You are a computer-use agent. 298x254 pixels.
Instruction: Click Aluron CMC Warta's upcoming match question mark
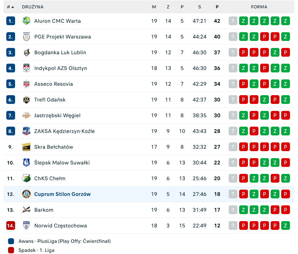click(x=233, y=21)
